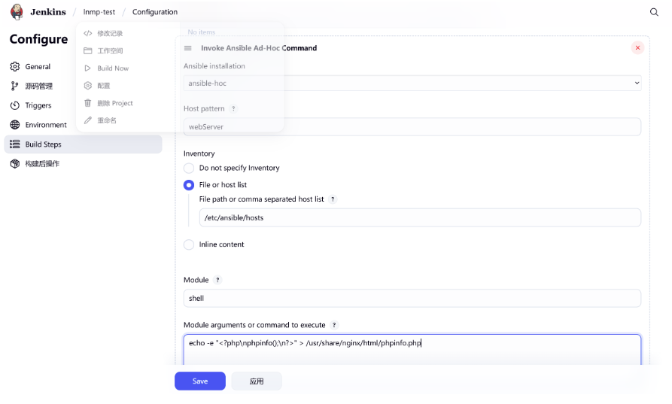Click the General gear icon

15,66
